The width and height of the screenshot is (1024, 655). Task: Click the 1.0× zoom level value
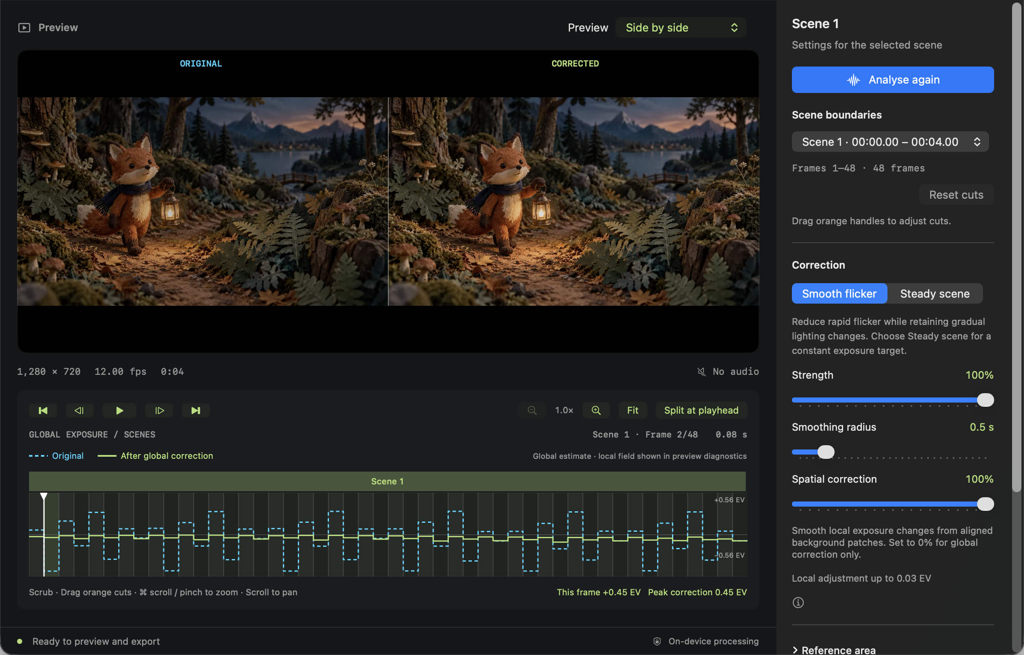(x=564, y=410)
